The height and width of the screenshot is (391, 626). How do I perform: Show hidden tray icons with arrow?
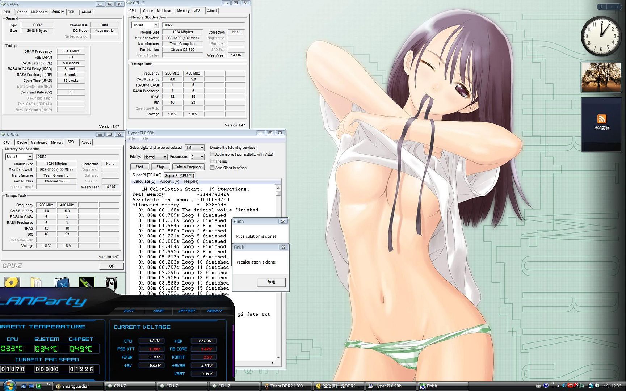[x=558, y=386]
